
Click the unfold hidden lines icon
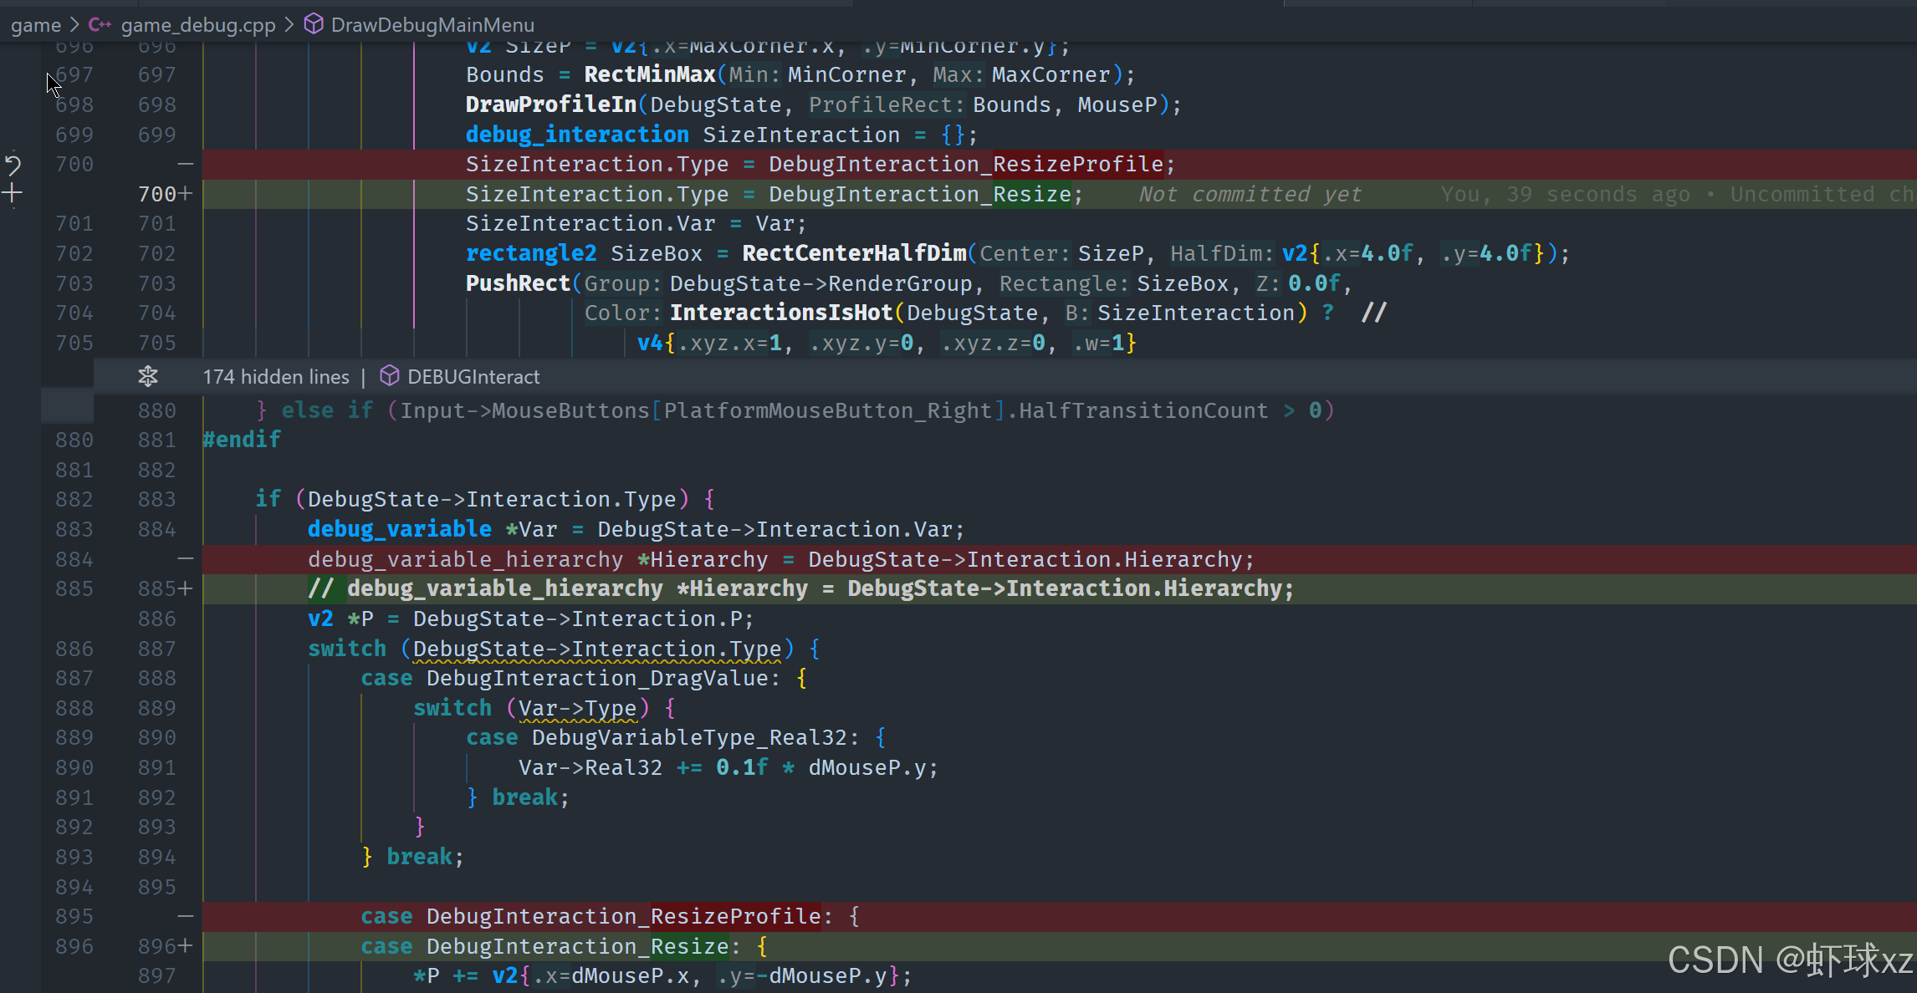click(x=148, y=377)
